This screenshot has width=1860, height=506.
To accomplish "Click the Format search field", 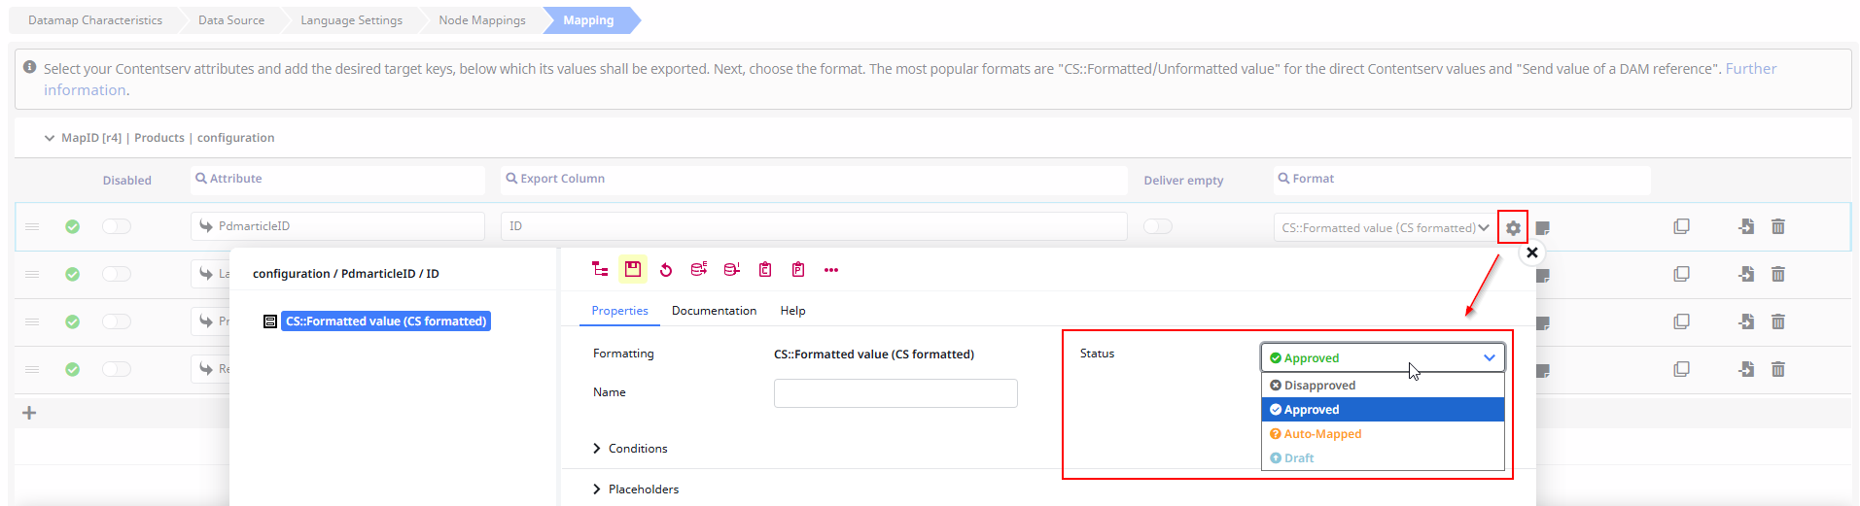I will 1462,180.
